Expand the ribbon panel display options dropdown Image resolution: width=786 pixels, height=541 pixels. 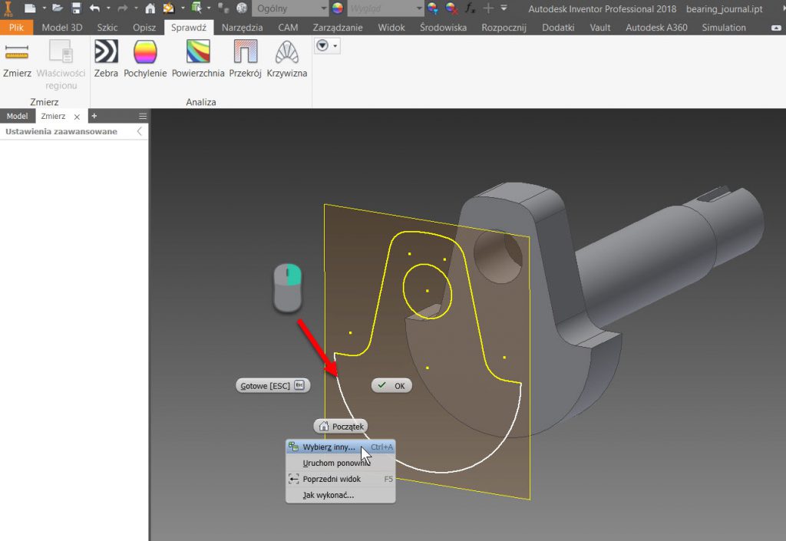click(x=327, y=46)
